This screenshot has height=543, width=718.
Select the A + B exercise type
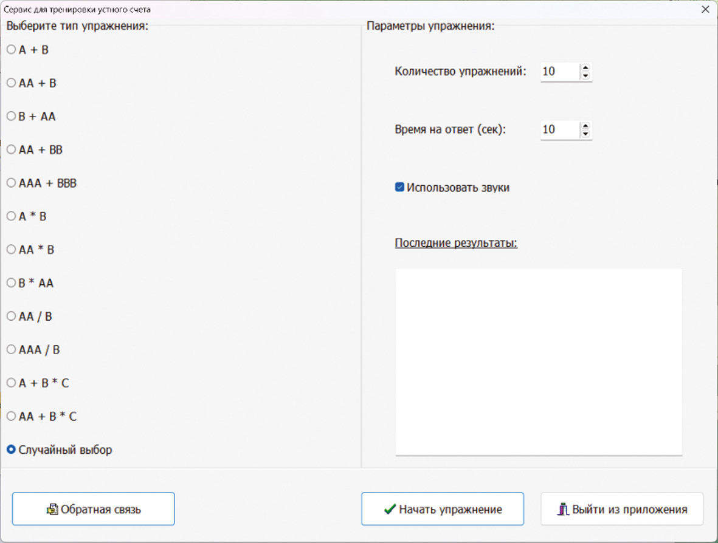(11, 50)
